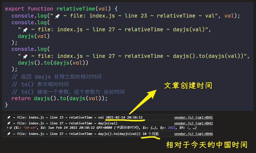The width and height of the screenshot is (256, 153).
Task: Open the vendor.js? [sm]:4842 source link
Action: point(193,123)
